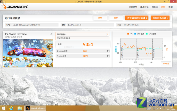Click the battery tray icon
This screenshot has width=177, height=111.
(154, 109)
